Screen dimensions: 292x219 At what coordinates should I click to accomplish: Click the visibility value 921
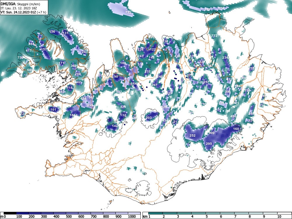click(x=236, y=103)
